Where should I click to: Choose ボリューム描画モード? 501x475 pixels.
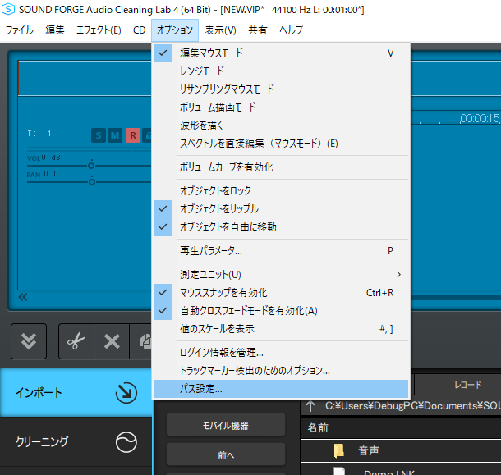coord(281,107)
